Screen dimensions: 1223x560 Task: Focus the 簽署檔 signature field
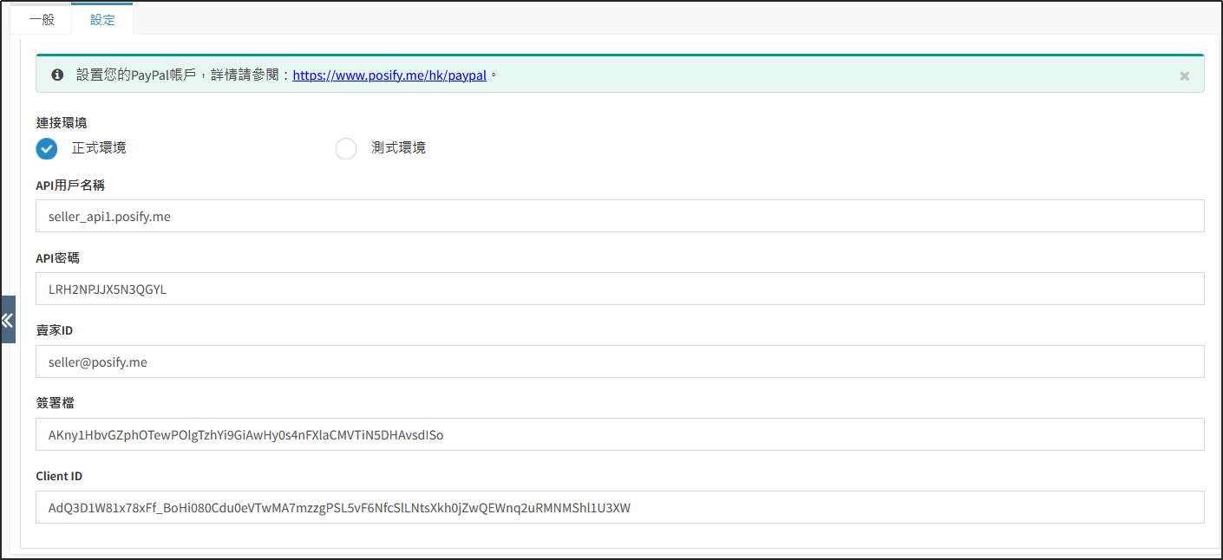tap(619, 435)
